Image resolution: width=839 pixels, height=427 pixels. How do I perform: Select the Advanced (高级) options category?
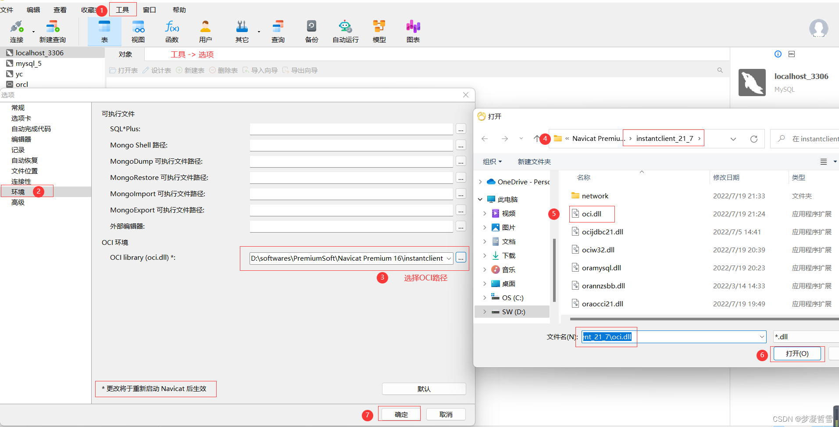point(18,202)
